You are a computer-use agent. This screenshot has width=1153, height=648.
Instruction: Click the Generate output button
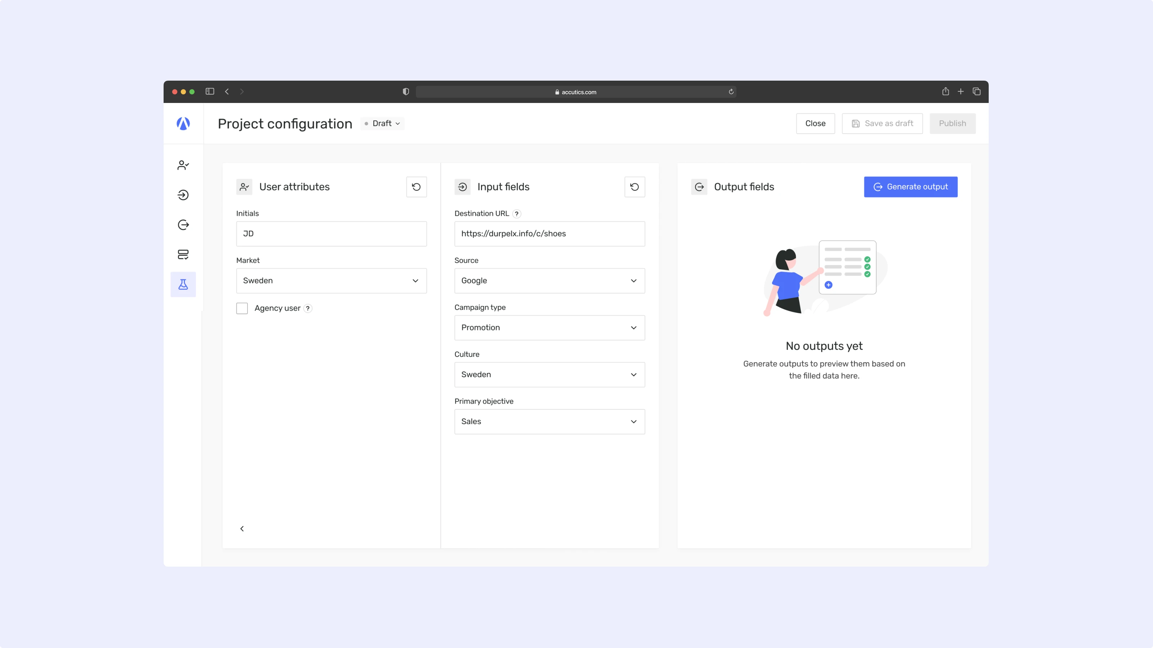(911, 187)
